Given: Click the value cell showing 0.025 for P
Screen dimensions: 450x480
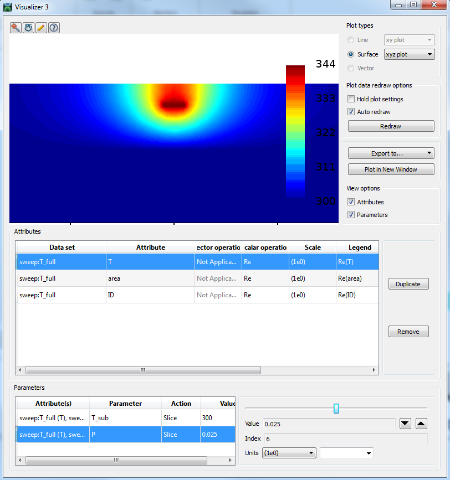Looking at the screenshot, I should [x=218, y=435].
